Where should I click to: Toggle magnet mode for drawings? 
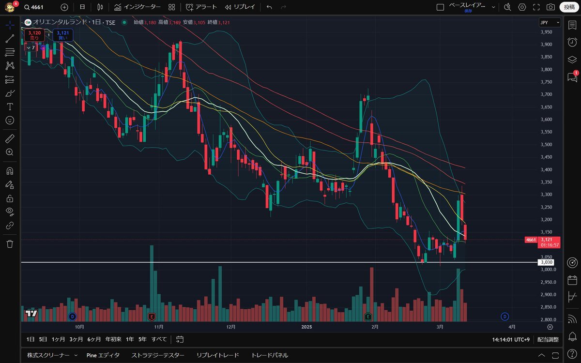(x=10, y=171)
